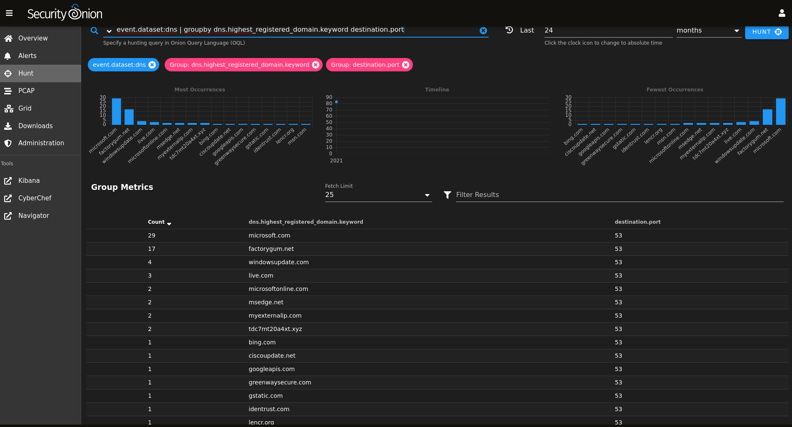This screenshot has height=427, width=792.
Task: Click live.com in the results table
Action: pos(261,275)
